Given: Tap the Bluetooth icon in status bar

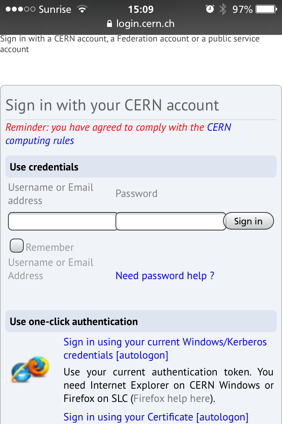Looking at the screenshot, I should 223,9.
